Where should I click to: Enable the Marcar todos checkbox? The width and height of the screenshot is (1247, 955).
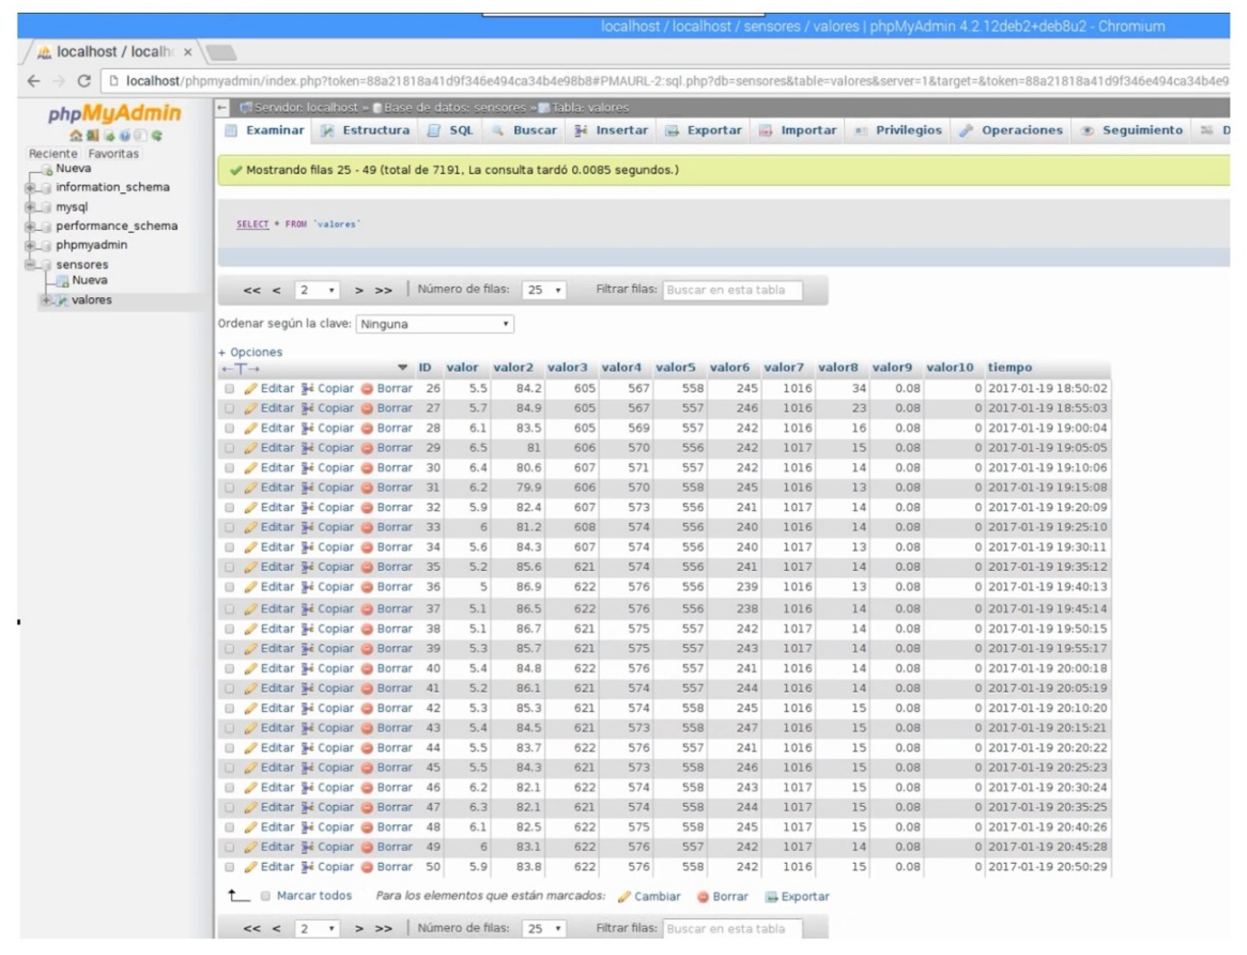[265, 897]
